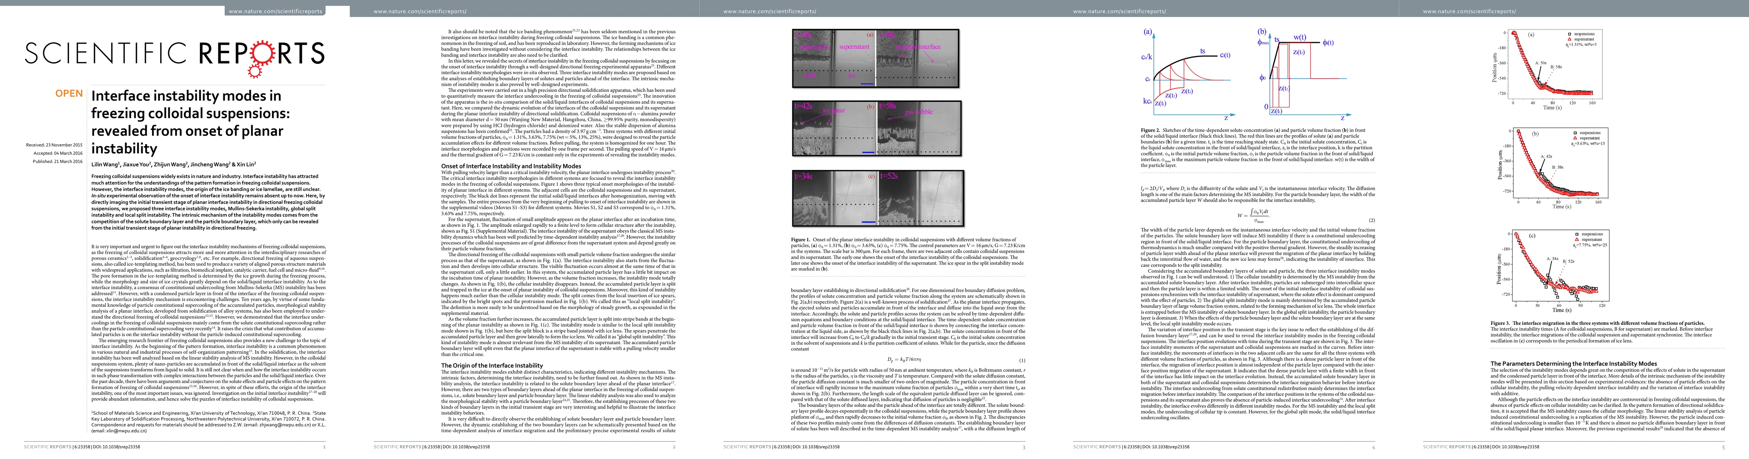Viewport: 1749px width, 459px height.
Task: Click heading Onset of Interface Instability and Instability Modes
Action: [x=511, y=165]
